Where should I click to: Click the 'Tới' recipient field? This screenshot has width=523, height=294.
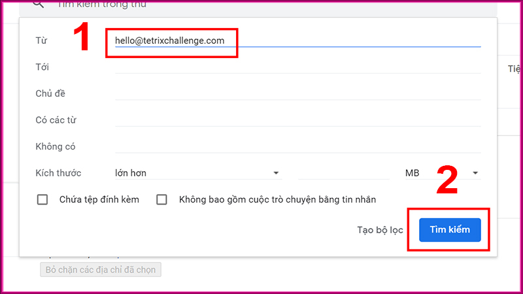click(x=298, y=67)
